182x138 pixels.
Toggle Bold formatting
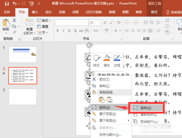click(x=58, y=31)
